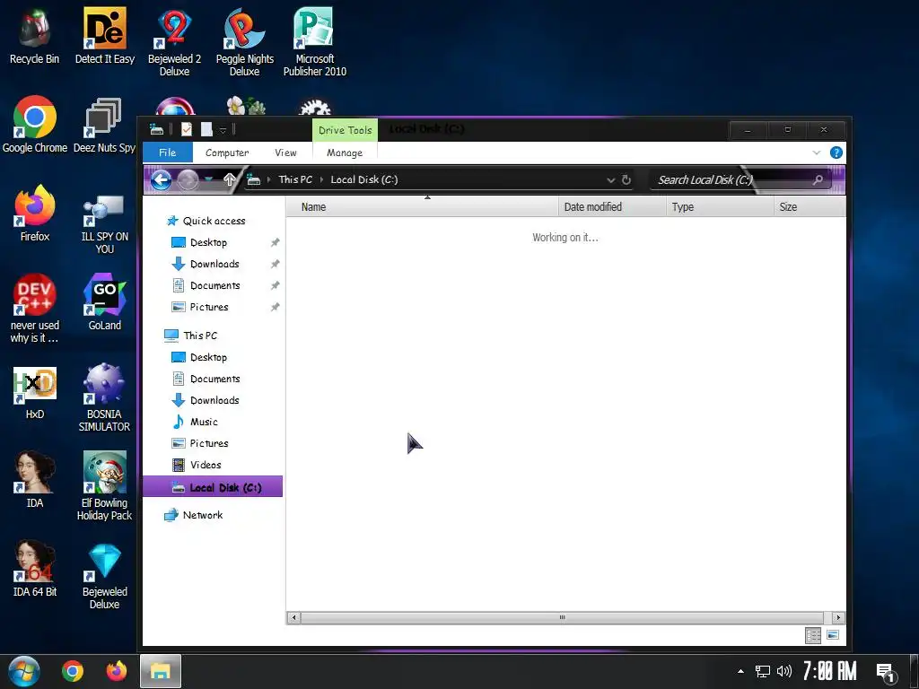
Task: Open Elf Bowling Holiday Pack shortcut
Action: tap(104, 486)
